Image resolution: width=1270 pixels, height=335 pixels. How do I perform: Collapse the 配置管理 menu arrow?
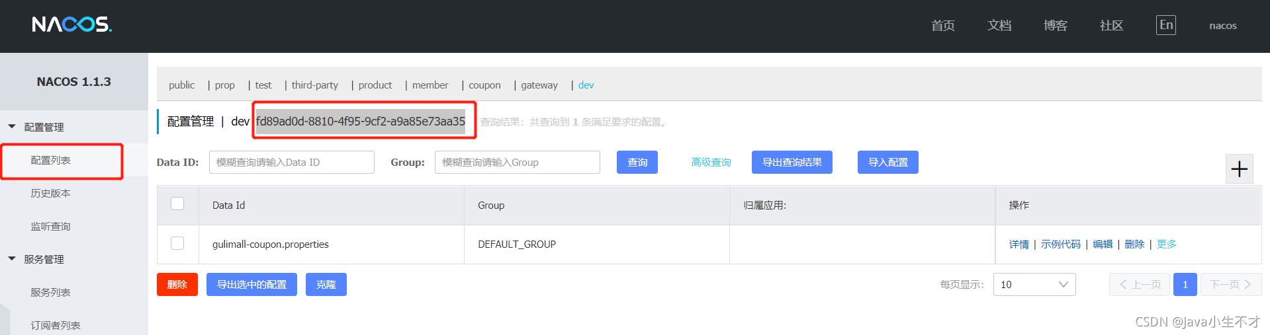tap(12, 126)
